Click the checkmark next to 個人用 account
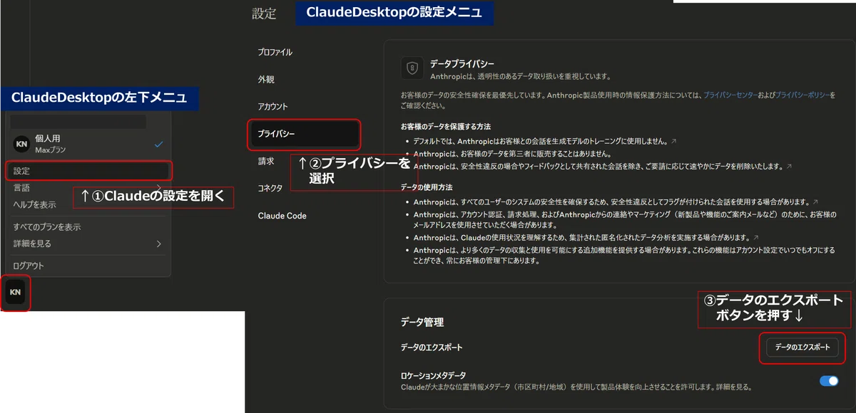The image size is (856, 413). click(159, 144)
